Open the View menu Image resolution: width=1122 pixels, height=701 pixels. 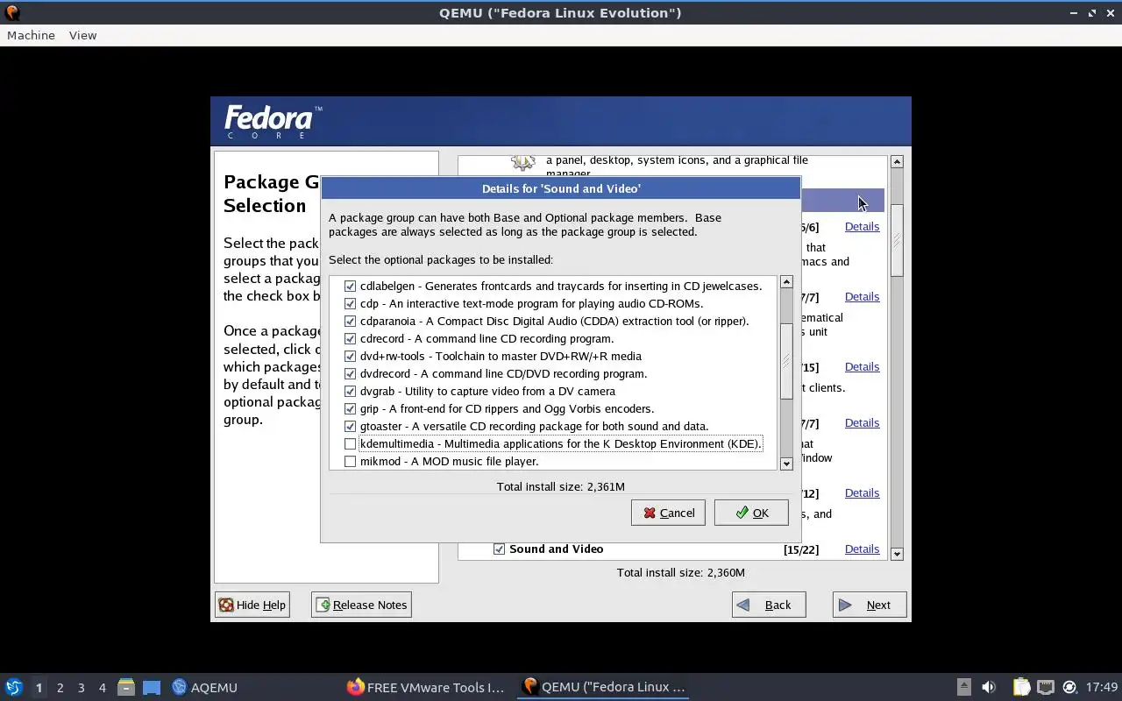coord(82,35)
